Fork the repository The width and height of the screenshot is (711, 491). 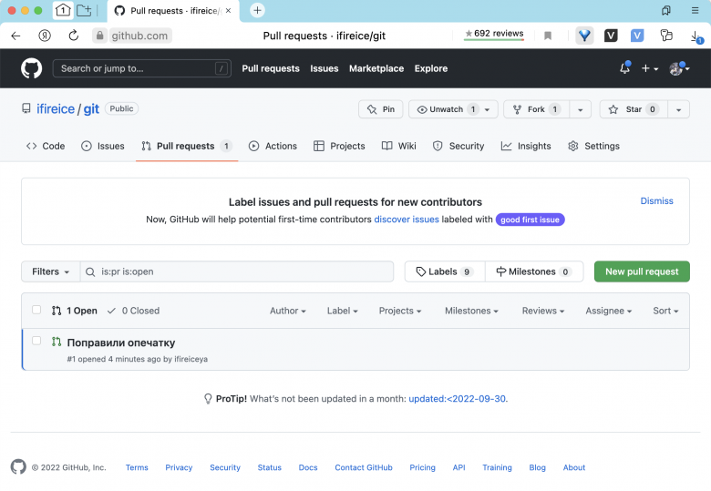click(536, 109)
